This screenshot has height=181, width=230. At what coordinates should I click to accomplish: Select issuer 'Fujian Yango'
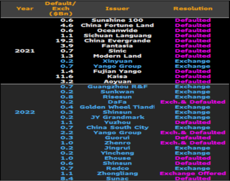(x=117, y=71)
